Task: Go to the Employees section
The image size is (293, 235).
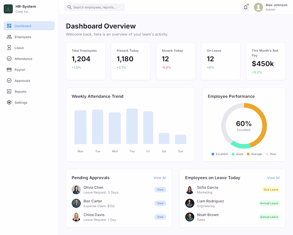Action: point(29,37)
